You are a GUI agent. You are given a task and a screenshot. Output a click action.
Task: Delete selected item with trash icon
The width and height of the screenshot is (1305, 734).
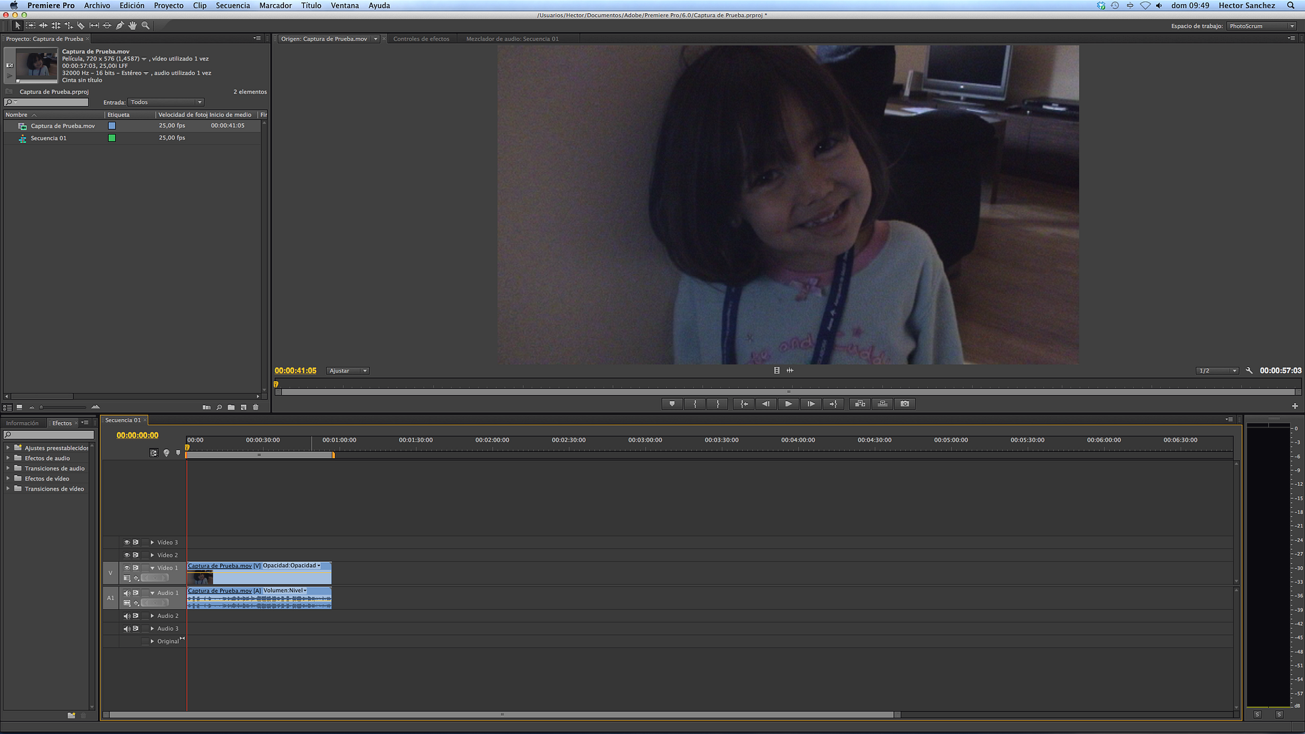tap(256, 407)
